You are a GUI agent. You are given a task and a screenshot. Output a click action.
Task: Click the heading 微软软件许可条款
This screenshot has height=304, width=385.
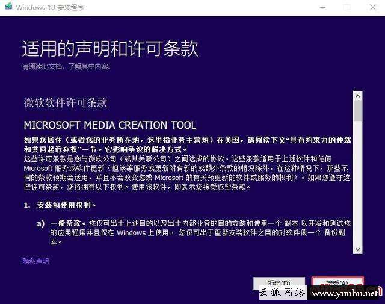(x=66, y=102)
